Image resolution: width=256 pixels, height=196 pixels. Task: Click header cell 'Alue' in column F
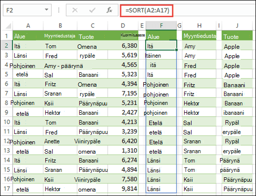coord(161,36)
